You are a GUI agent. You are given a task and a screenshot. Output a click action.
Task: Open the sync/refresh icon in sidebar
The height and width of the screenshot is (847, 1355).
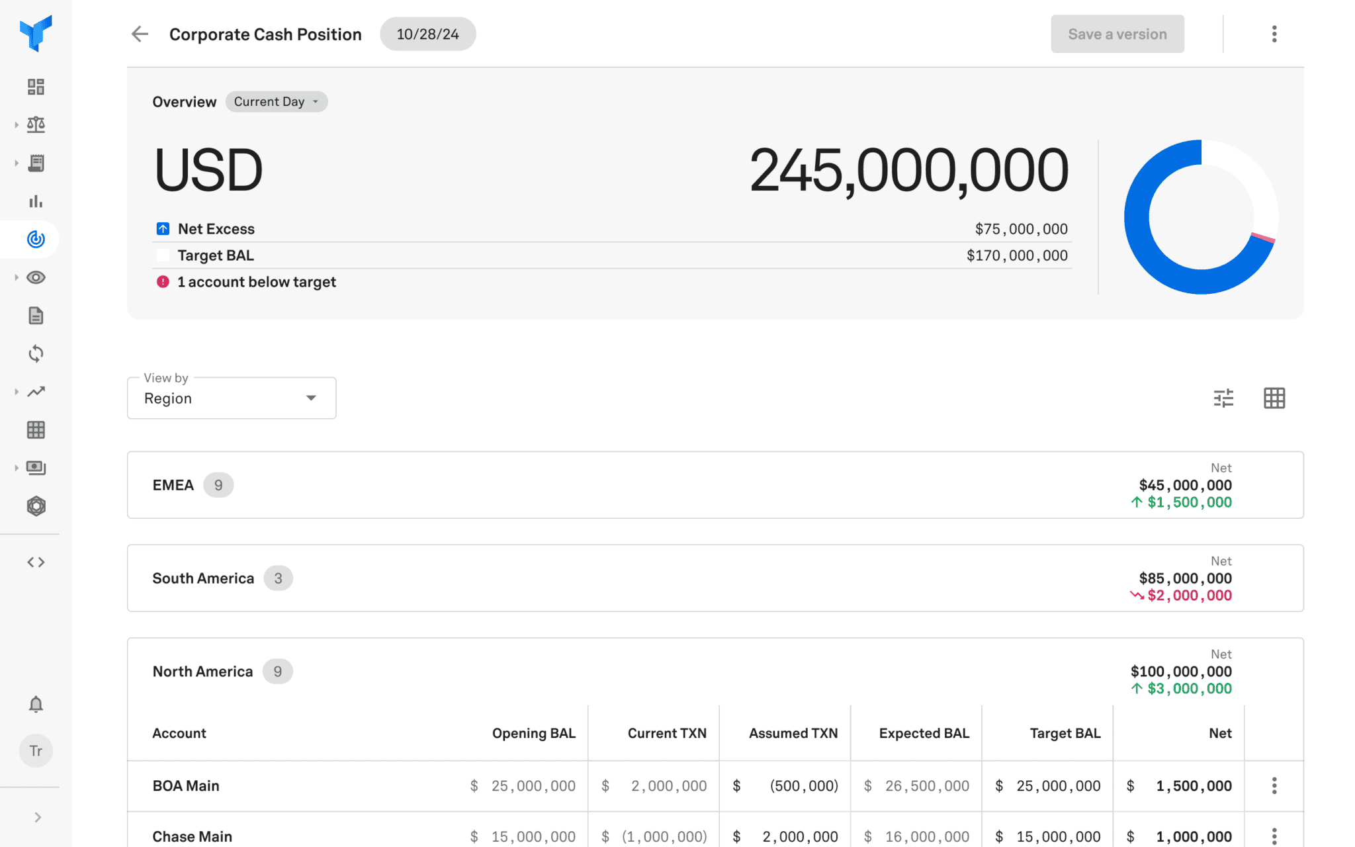(x=35, y=353)
